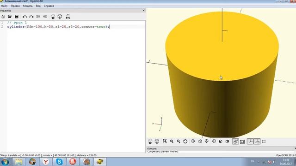Select the OpenSCAD taskbar button

pos(100,162)
